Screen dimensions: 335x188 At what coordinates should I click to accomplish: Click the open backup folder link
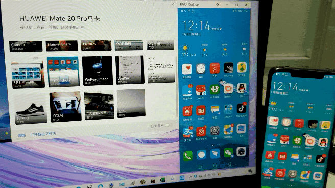(x=43, y=134)
